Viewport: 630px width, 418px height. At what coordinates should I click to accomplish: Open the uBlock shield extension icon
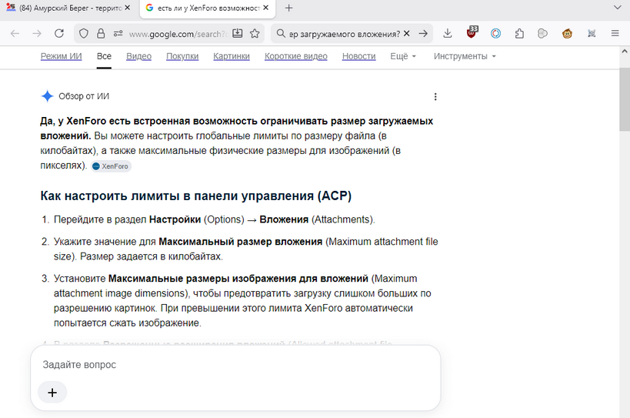coord(472,33)
